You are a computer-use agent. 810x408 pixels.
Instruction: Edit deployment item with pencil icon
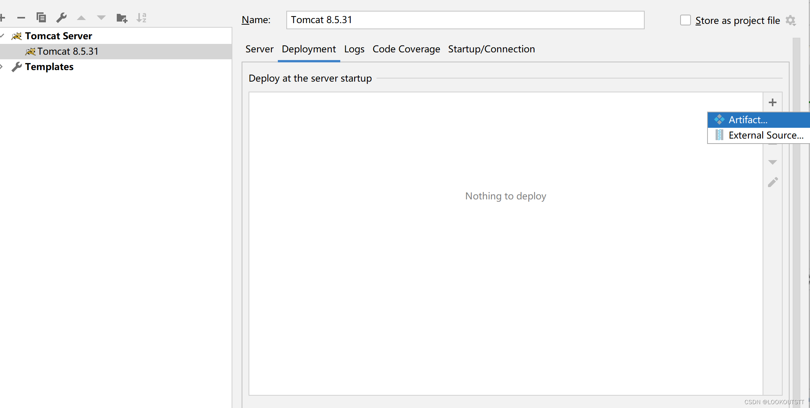(x=773, y=182)
